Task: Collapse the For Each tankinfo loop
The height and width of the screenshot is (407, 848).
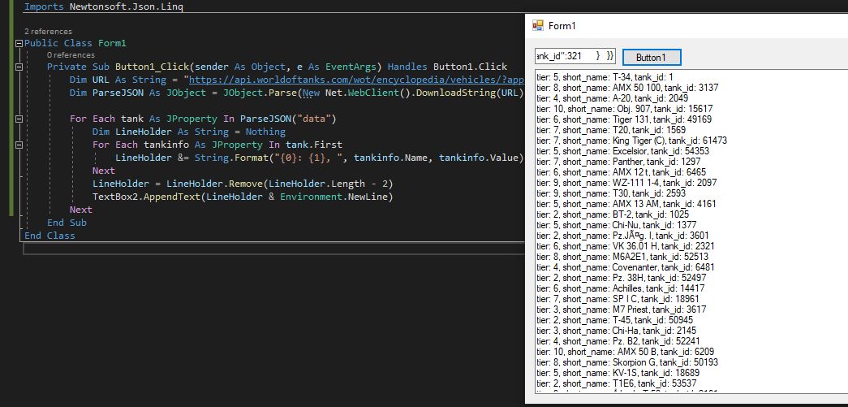Action: point(19,145)
